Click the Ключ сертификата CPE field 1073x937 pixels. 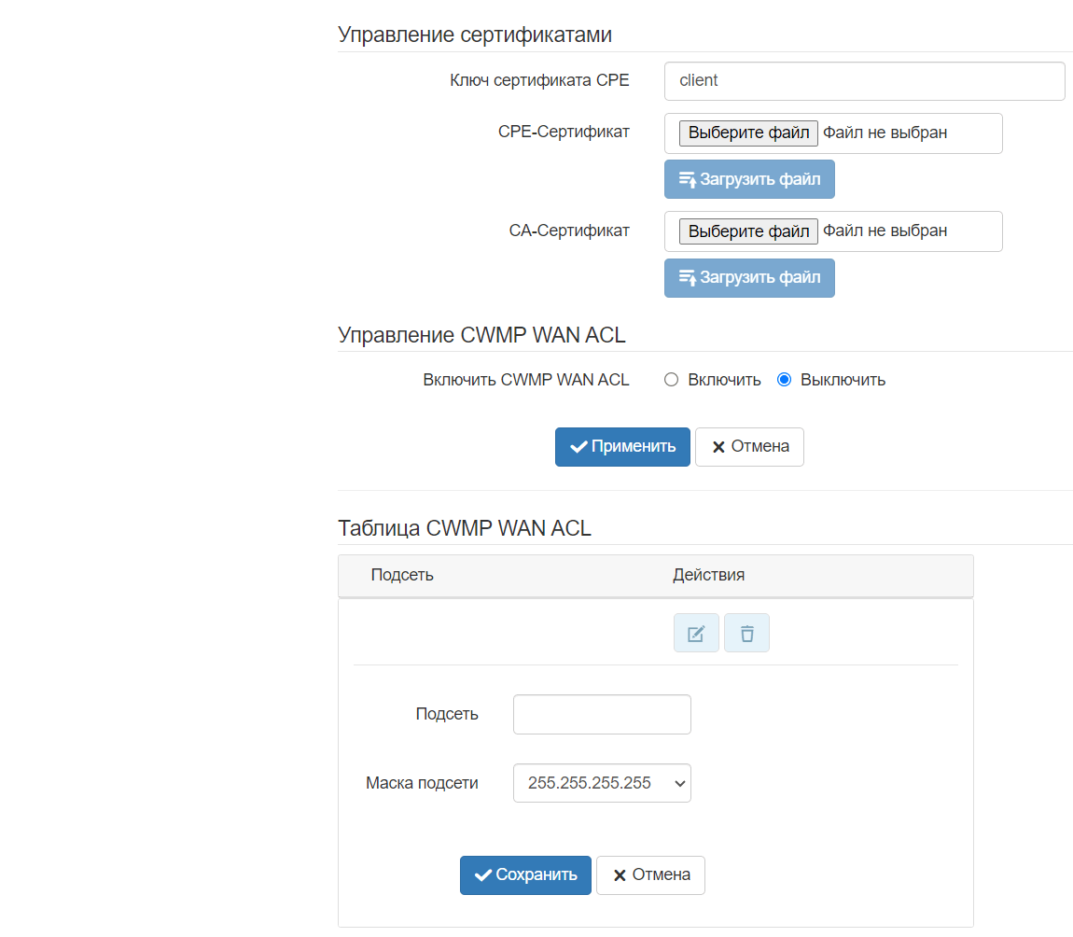pyautogui.click(x=864, y=81)
